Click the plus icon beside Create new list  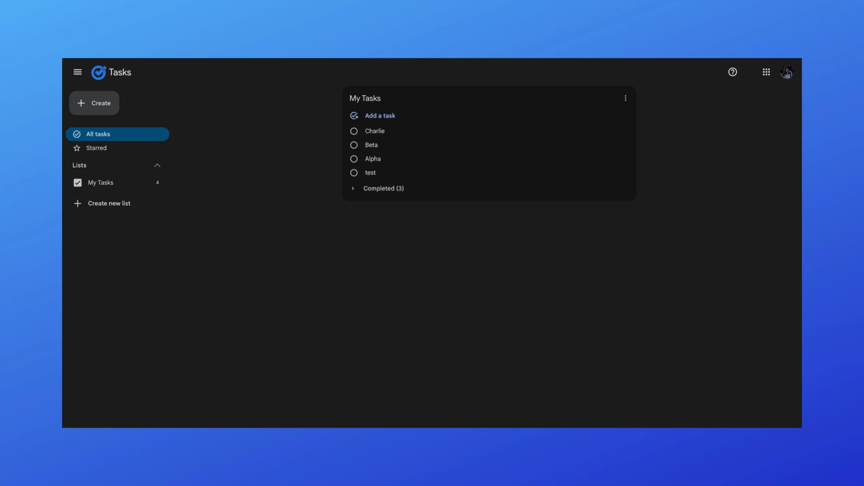point(78,203)
